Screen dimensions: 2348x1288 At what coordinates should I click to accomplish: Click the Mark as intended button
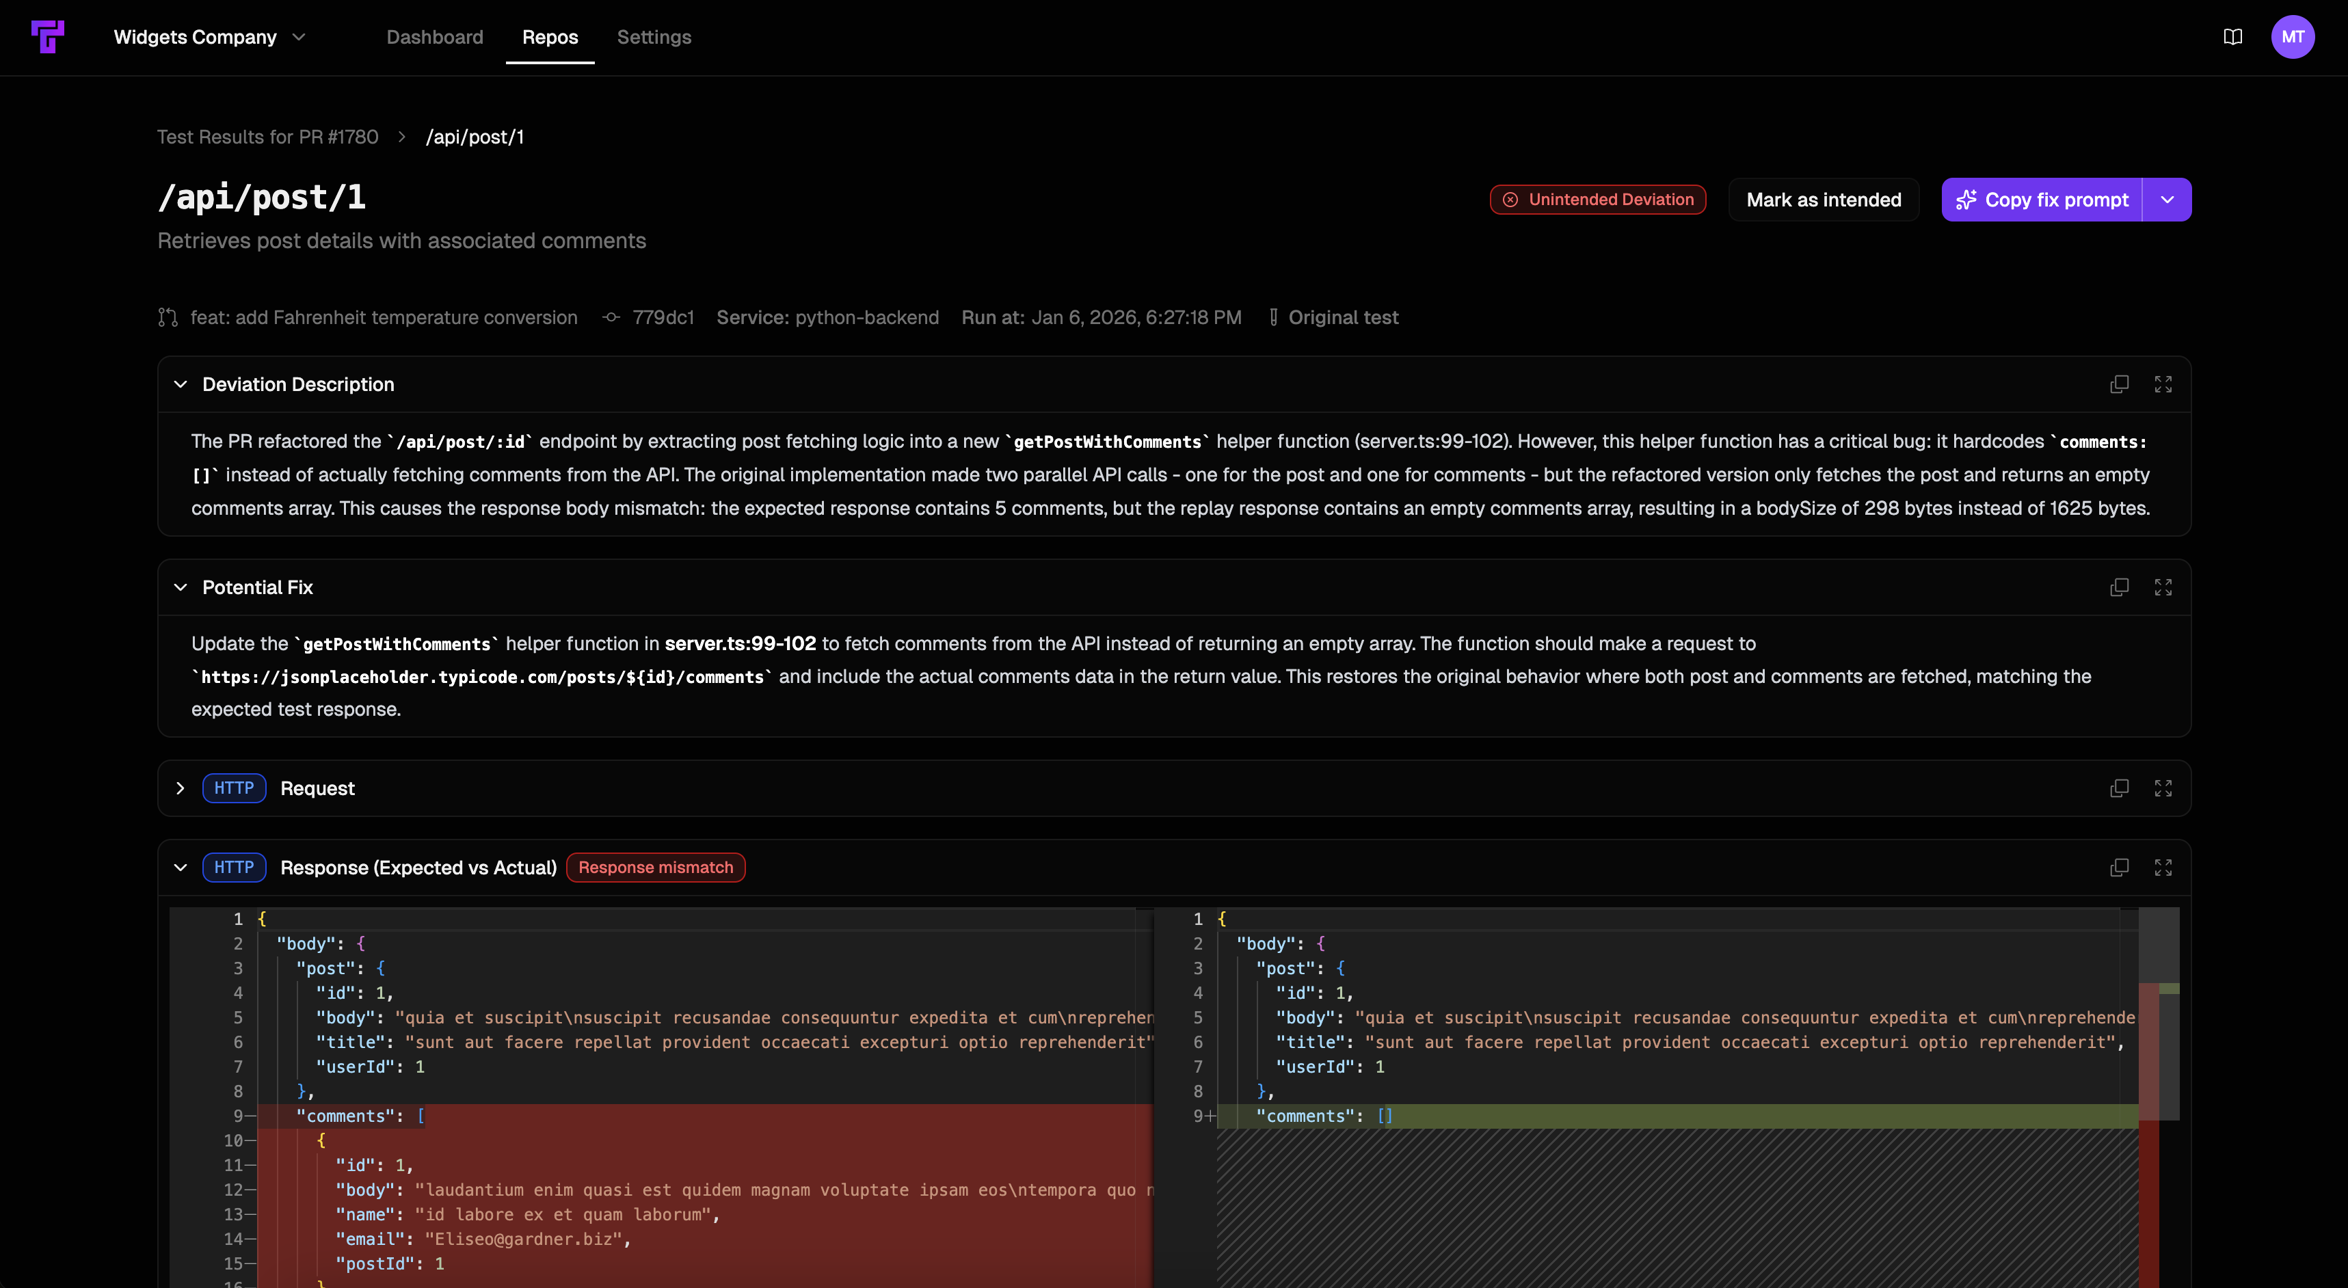coord(1823,200)
